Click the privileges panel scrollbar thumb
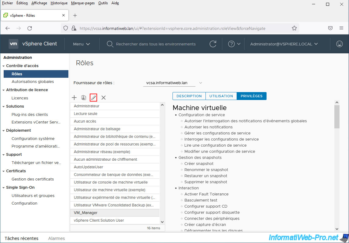The height and width of the screenshot is (243, 349). tap(337, 117)
